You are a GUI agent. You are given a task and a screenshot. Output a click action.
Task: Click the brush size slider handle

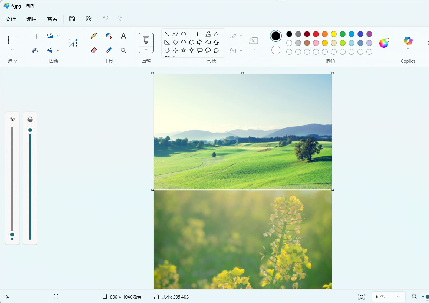[12, 234]
